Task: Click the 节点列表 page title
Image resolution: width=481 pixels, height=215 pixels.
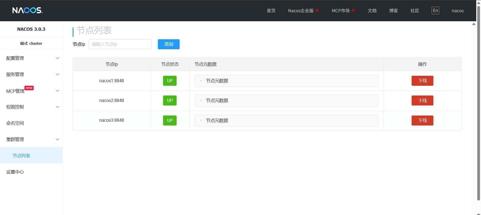Action: pyautogui.click(x=94, y=30)
